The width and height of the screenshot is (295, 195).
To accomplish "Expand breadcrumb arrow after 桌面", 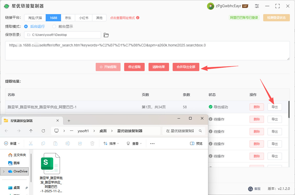I will click(x=112, y=131).
